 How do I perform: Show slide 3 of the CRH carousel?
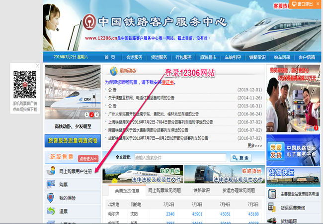96,114
